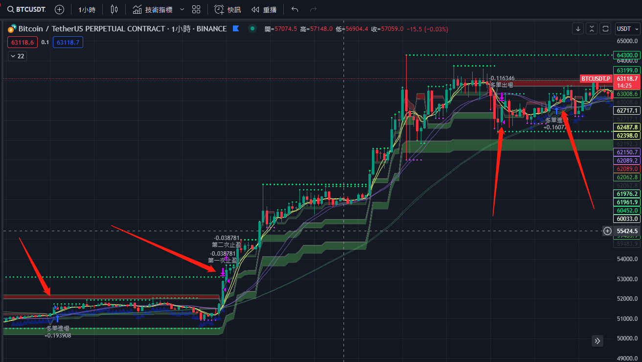
Task: Click the blue flag icon beside BINANCE
Action: point(236,29)
